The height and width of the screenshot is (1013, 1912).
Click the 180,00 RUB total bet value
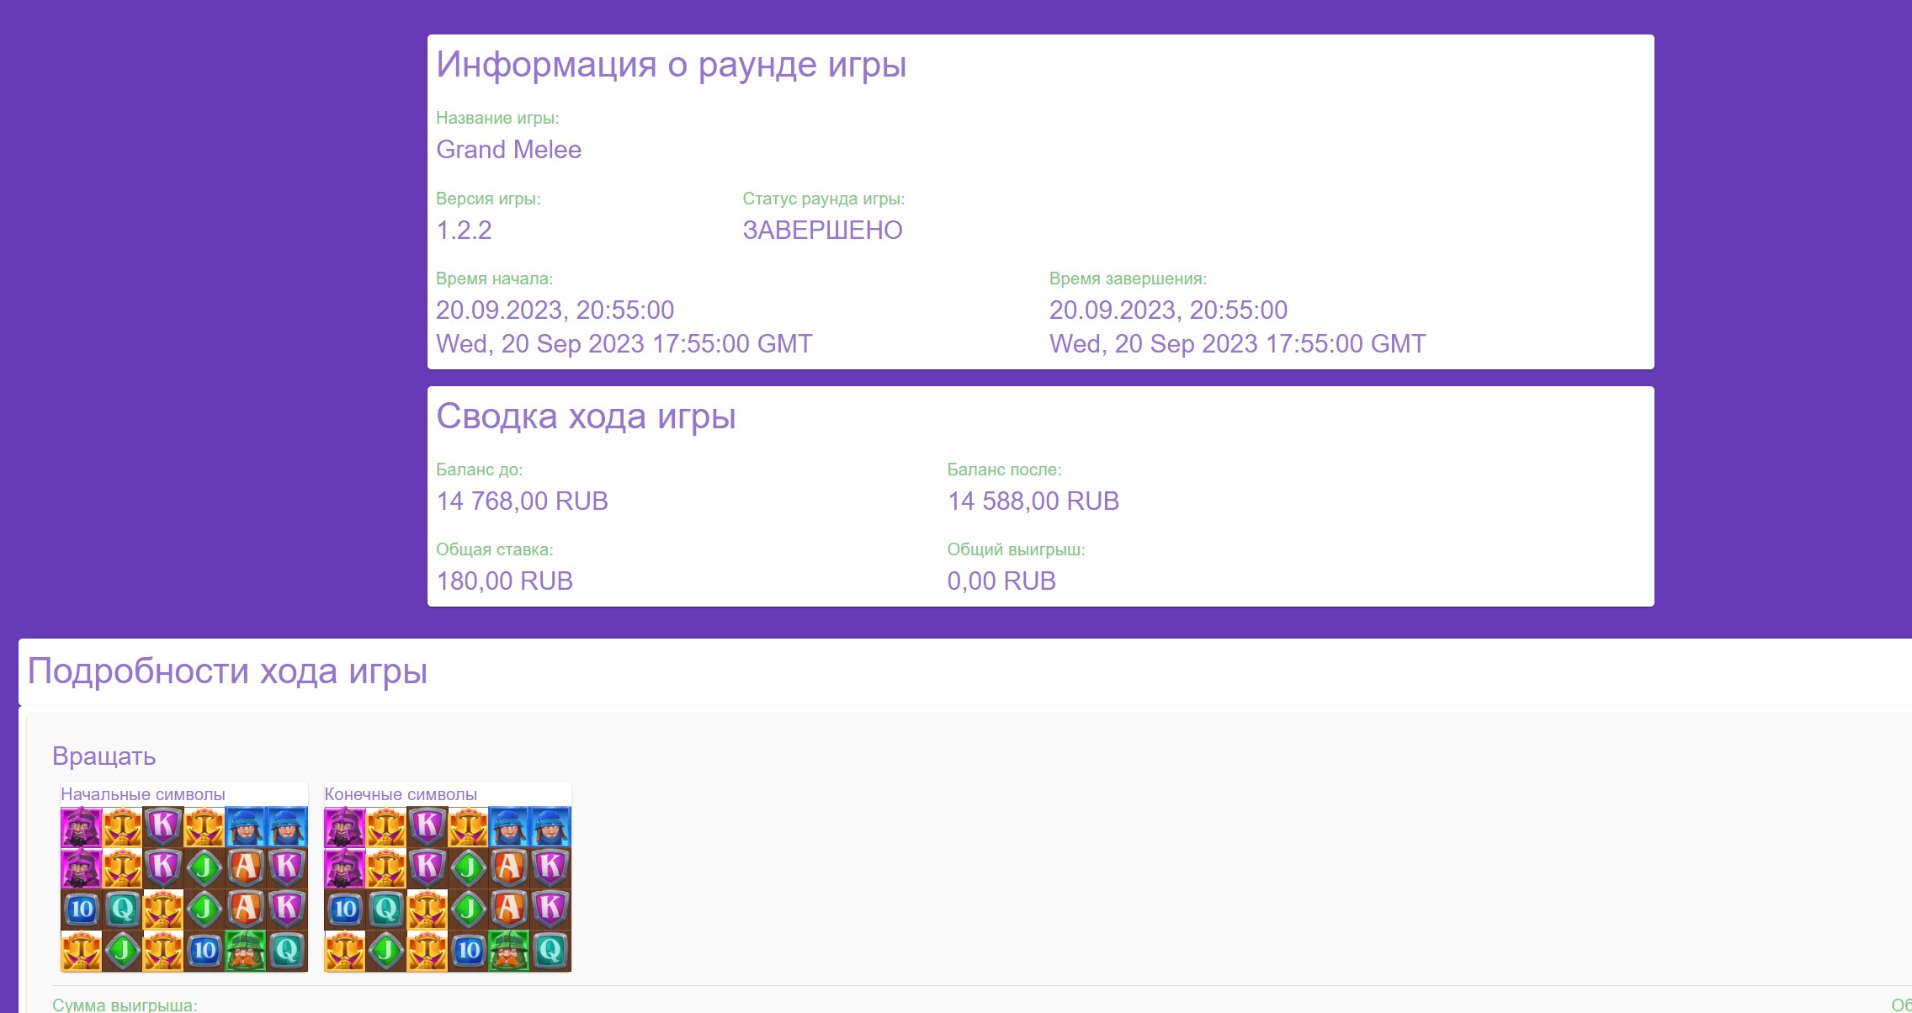(x=504, y=581)
